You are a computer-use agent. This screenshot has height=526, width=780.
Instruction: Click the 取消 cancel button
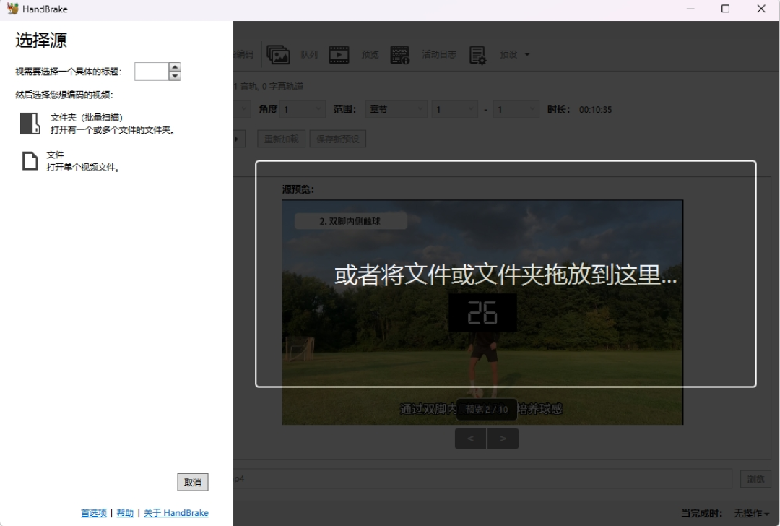(x=193, y=482)
